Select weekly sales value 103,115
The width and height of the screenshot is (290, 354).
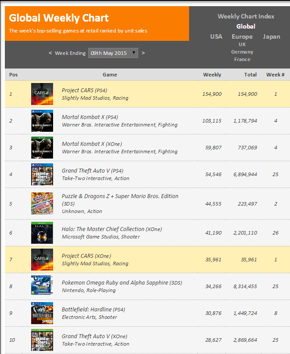(x=212, y=121)
